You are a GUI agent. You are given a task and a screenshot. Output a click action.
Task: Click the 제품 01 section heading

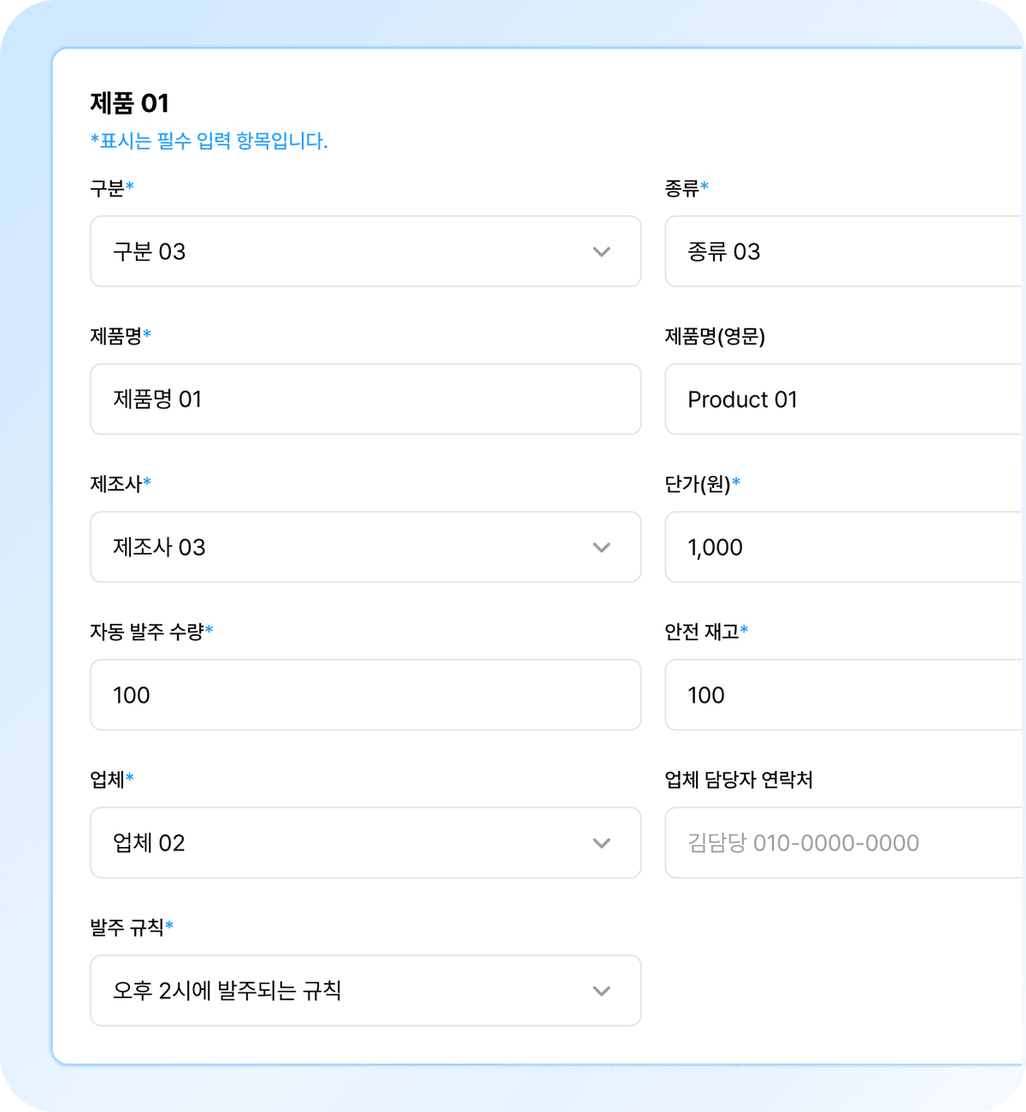[x=129, y=103]
